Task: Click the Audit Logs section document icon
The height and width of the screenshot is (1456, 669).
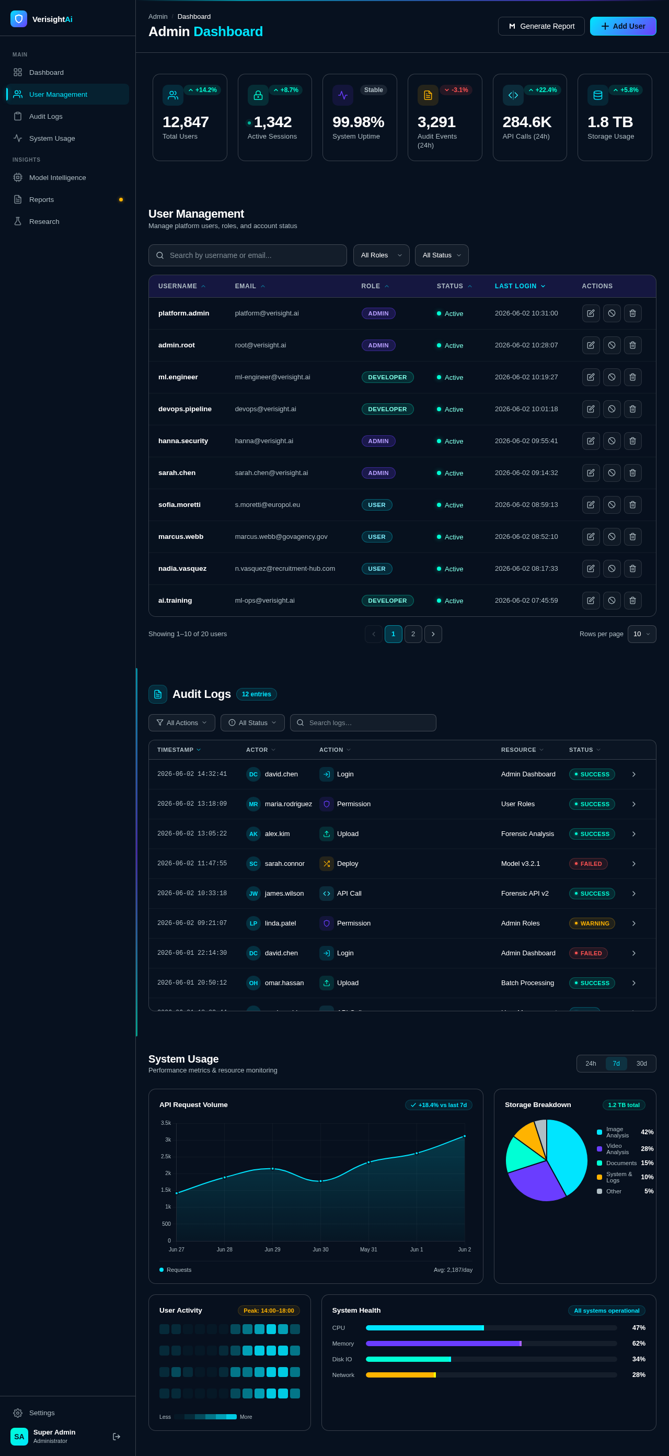Action: click(x=157, y=694)
